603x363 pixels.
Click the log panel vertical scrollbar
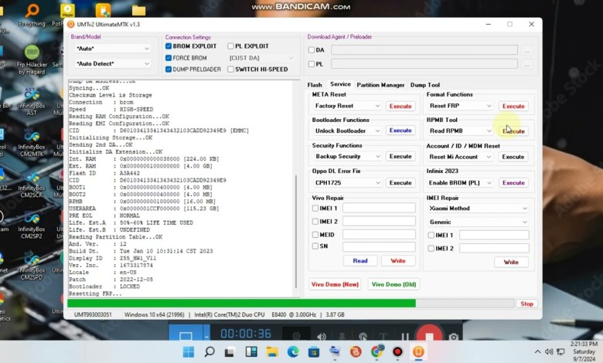(x=296, y=231)
